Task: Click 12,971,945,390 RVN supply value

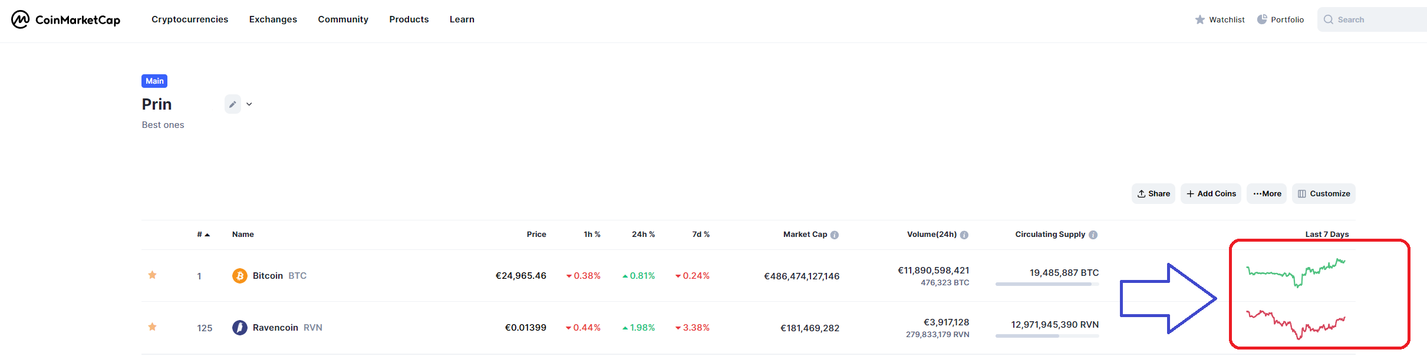Action: click(x=1055, y=325)
